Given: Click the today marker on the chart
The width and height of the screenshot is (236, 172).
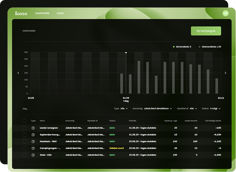Looking at the screenshot, I should [126, 53].
